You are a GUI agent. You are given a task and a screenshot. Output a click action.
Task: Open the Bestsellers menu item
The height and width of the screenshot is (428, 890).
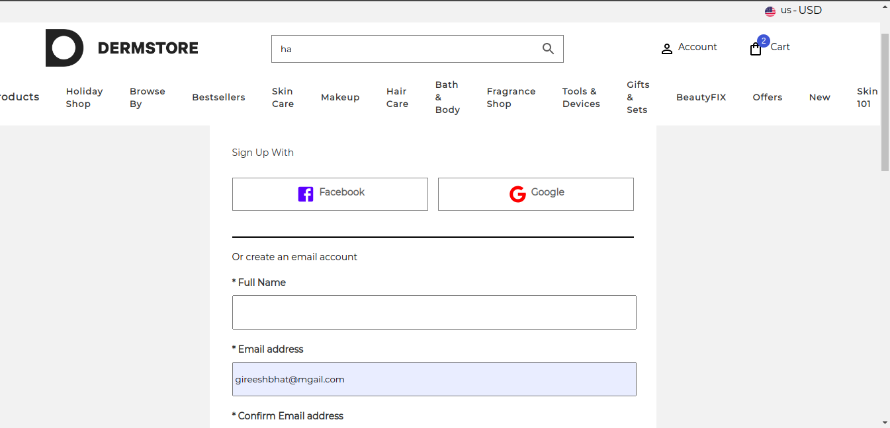point(218,97)
